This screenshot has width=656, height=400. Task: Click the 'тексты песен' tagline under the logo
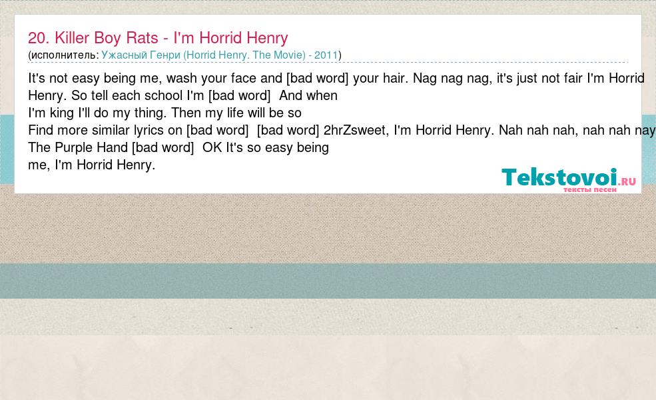[589, 190]
